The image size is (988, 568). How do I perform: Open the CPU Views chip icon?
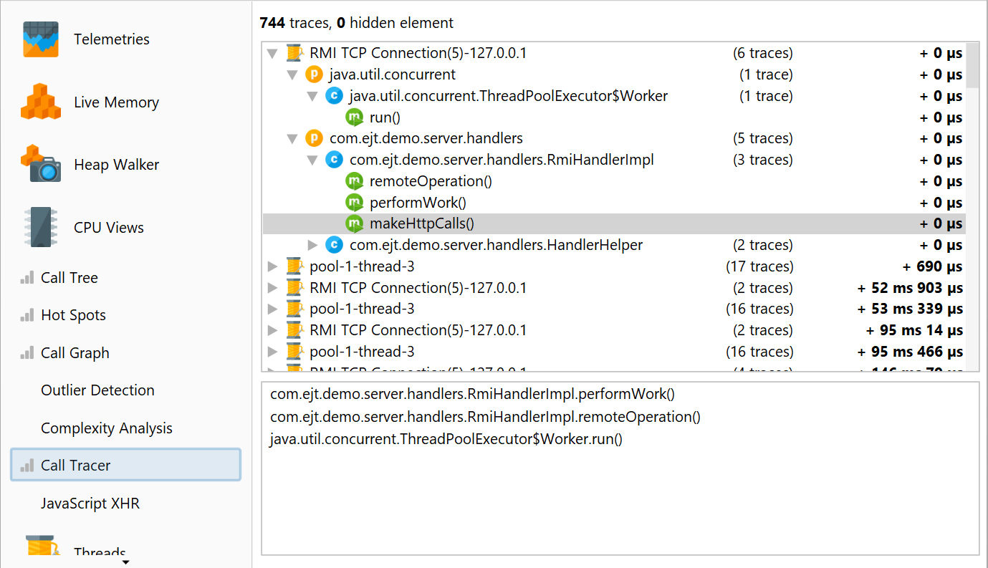point(40,227)
